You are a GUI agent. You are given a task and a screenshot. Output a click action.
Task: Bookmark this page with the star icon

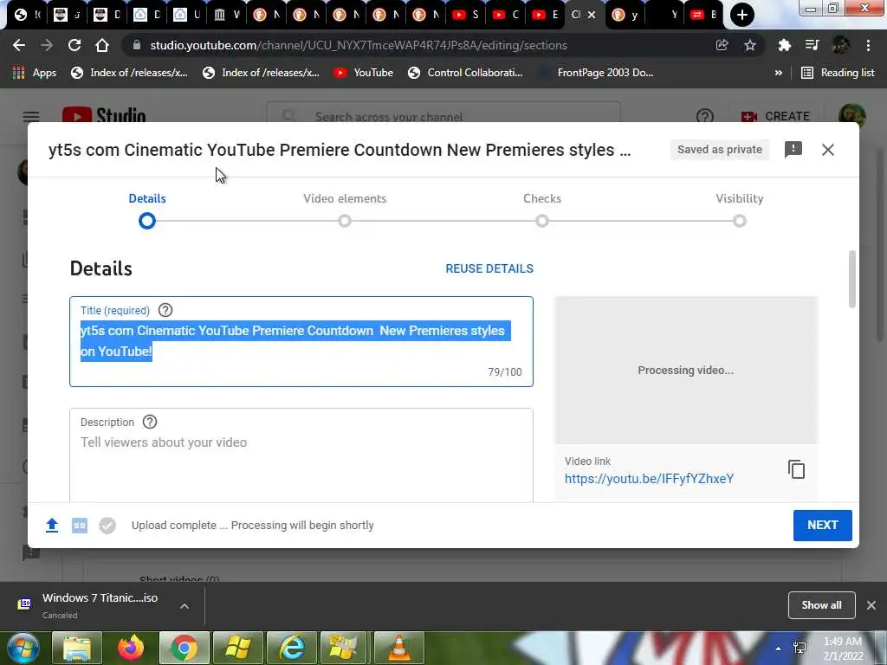750,45
